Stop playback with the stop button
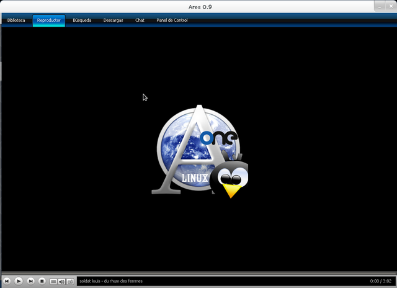This screenshot has height=288, width=397. 42,281
